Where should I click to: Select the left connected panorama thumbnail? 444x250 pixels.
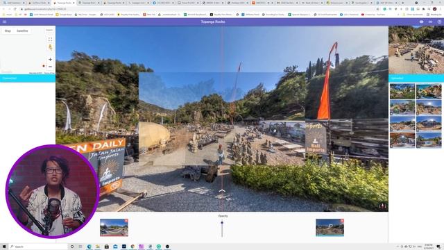tap(114, 227)
